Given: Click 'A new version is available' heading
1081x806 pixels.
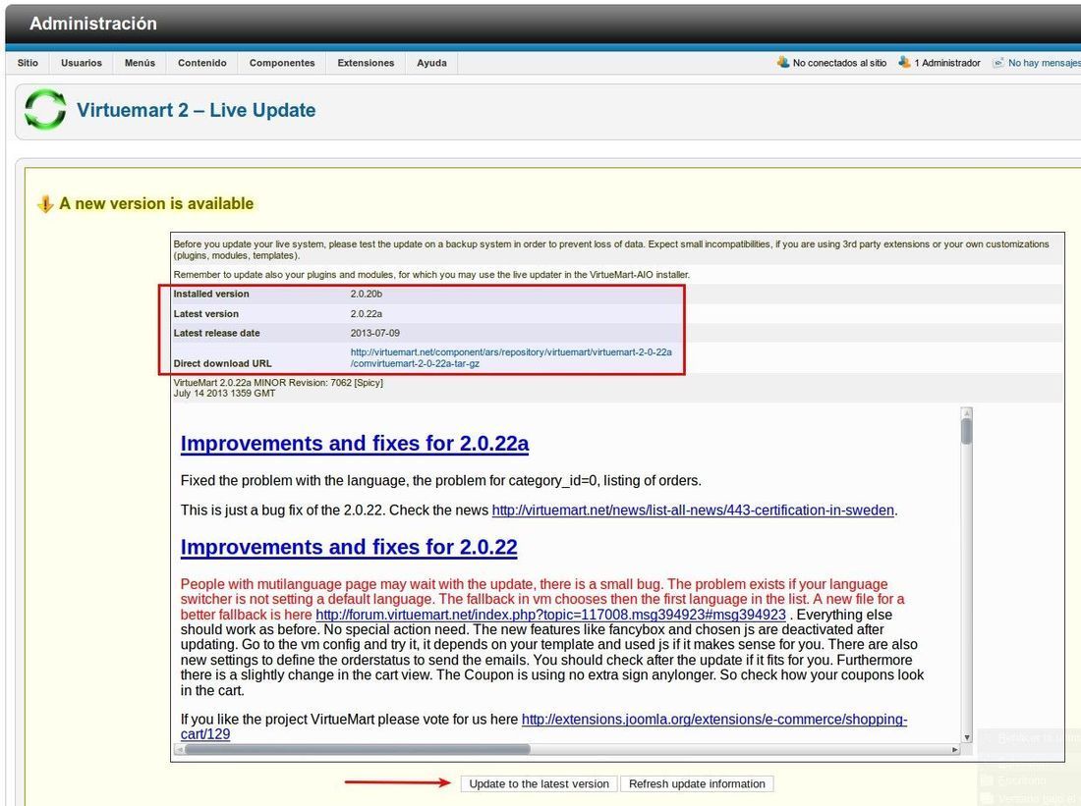Looking at the screenshot, I should click(x=156, y=204).
